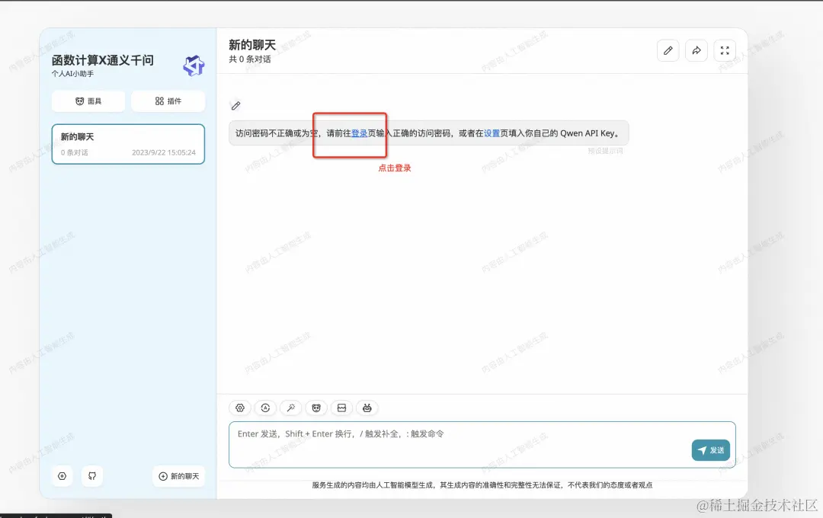
Task: Click the 2023/9/22 15:05:24 timestamp
Action: tap(164, 152)
